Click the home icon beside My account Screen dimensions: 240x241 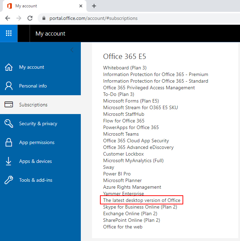(x=9, y=67)
